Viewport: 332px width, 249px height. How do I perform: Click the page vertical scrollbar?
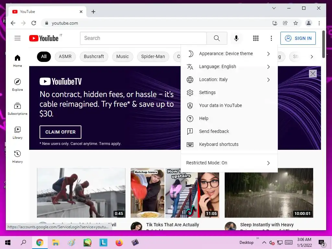coord(323,44)
